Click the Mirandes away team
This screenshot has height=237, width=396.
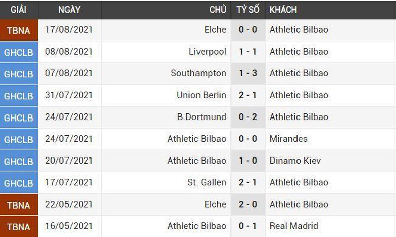(x=288, y=139)
